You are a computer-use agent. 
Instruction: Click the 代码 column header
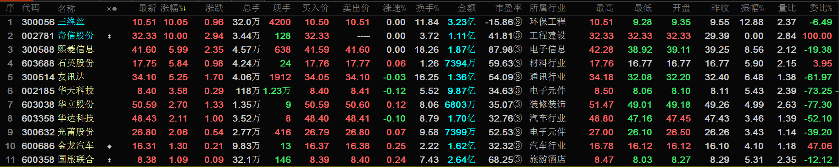pyautogui.click(x=31, y=8)
